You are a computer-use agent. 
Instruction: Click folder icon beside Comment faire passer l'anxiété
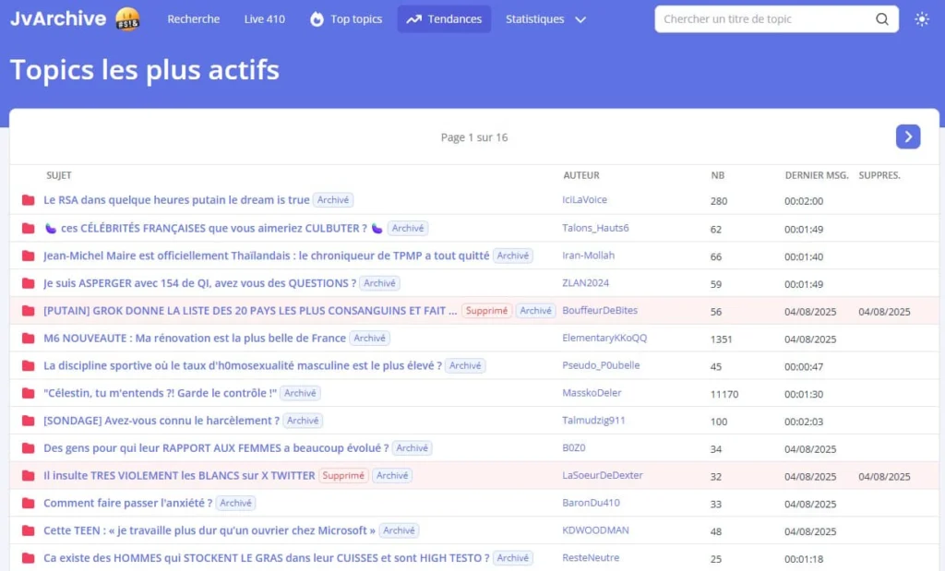coord(28,504)
